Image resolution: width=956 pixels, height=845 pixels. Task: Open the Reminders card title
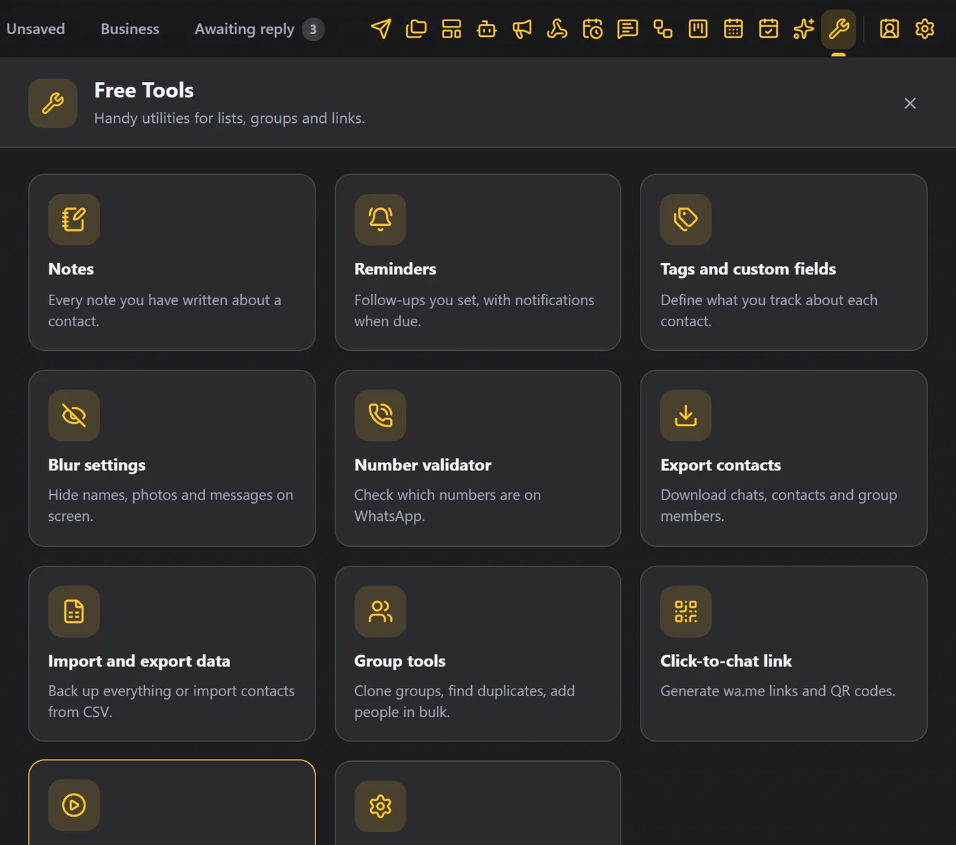pos(395,269)
